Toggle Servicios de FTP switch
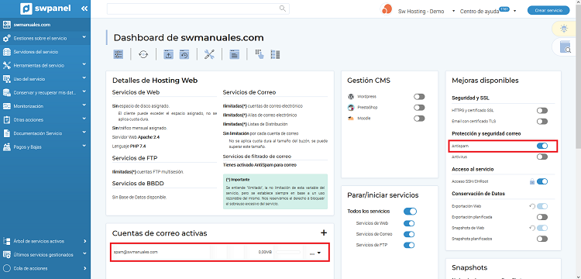 pos(409,245)
